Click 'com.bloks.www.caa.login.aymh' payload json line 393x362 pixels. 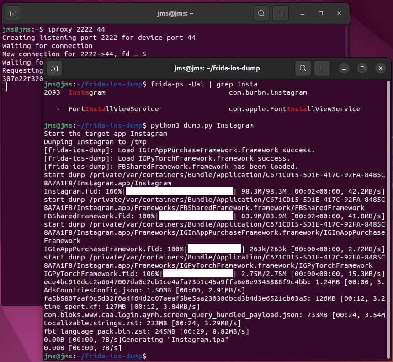214,315
